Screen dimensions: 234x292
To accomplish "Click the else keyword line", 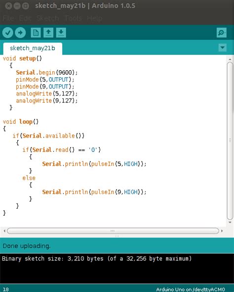I will (29, 178).
